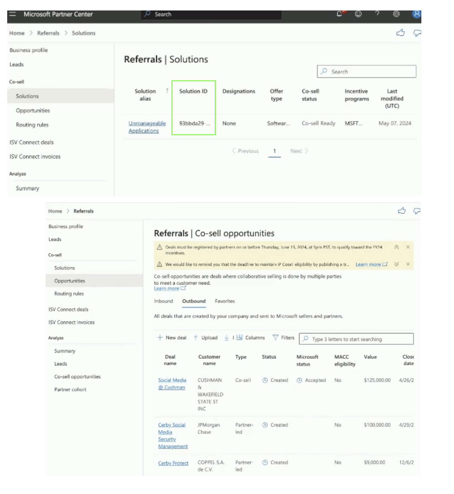
Task: Open ISV Connect invoices in upper sidebar
Action: (x=35, y=157)
